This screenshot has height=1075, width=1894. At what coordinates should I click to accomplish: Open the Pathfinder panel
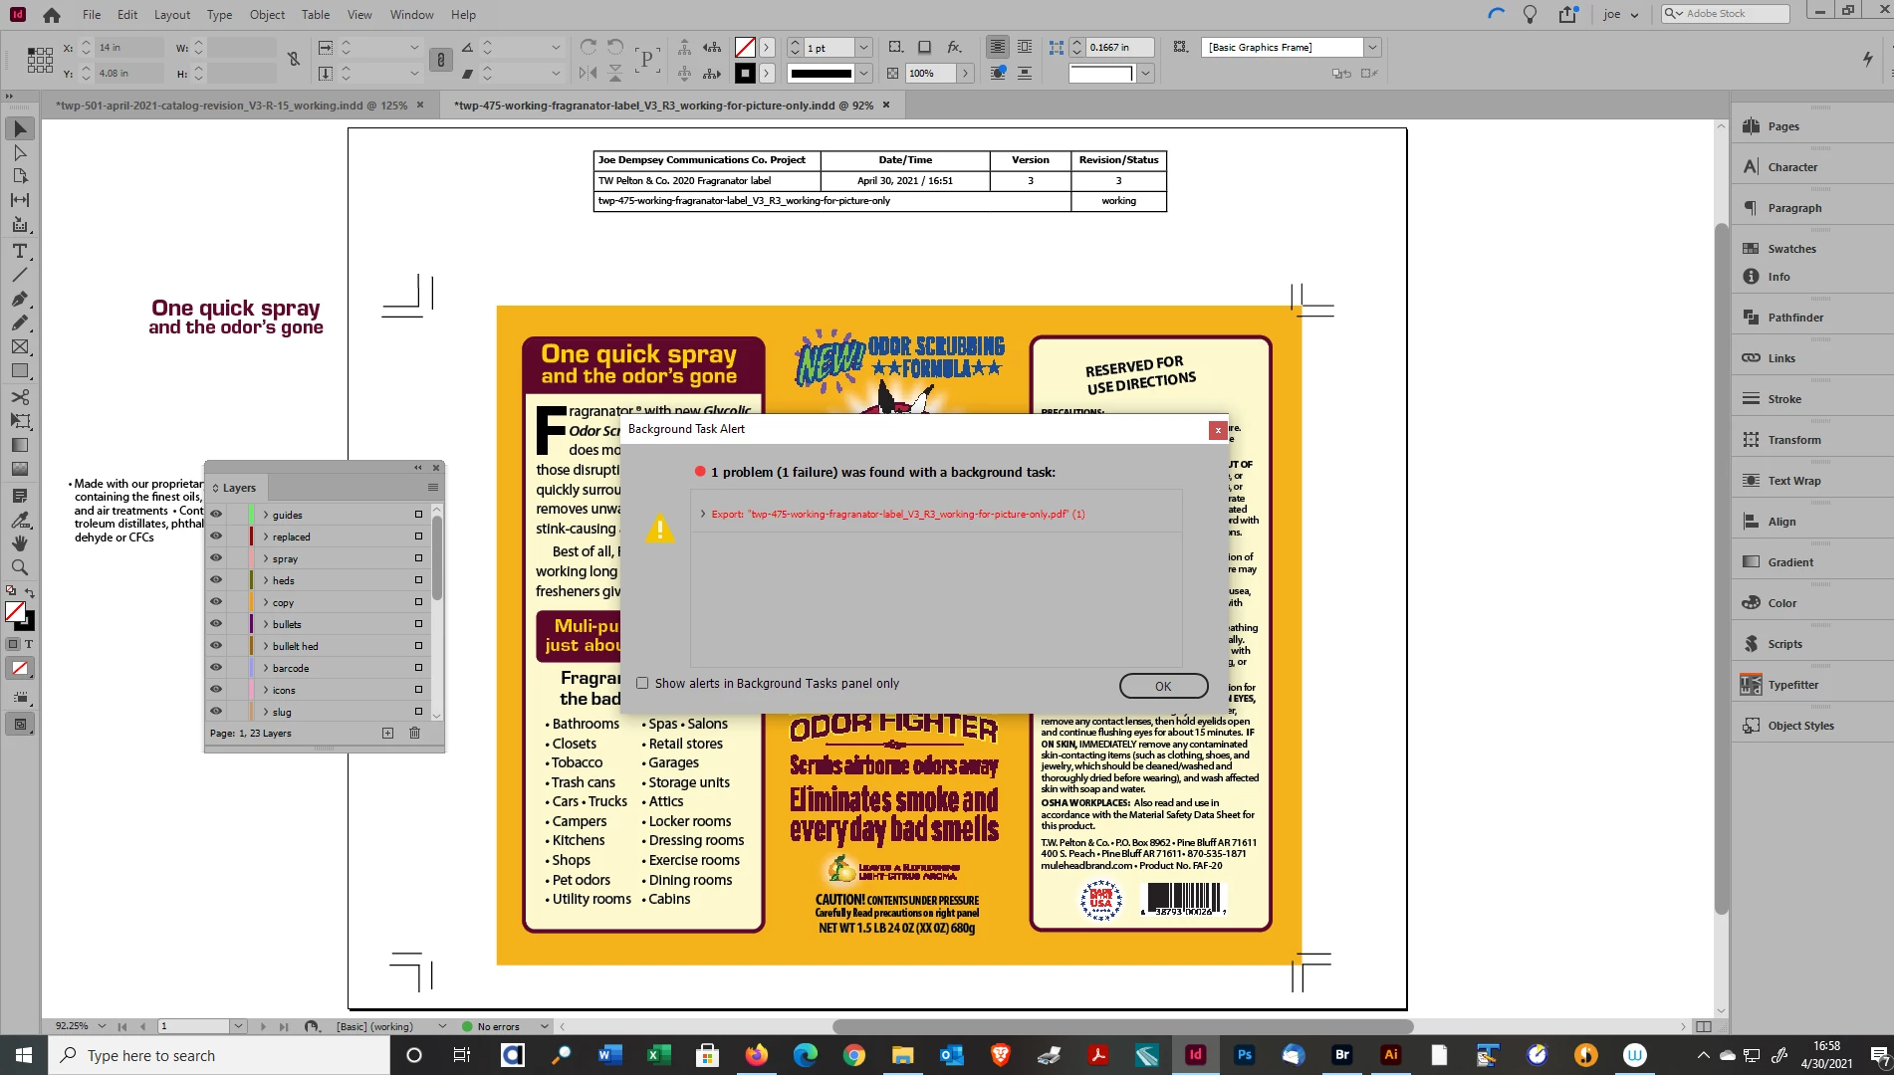[x=1794, y=318]
